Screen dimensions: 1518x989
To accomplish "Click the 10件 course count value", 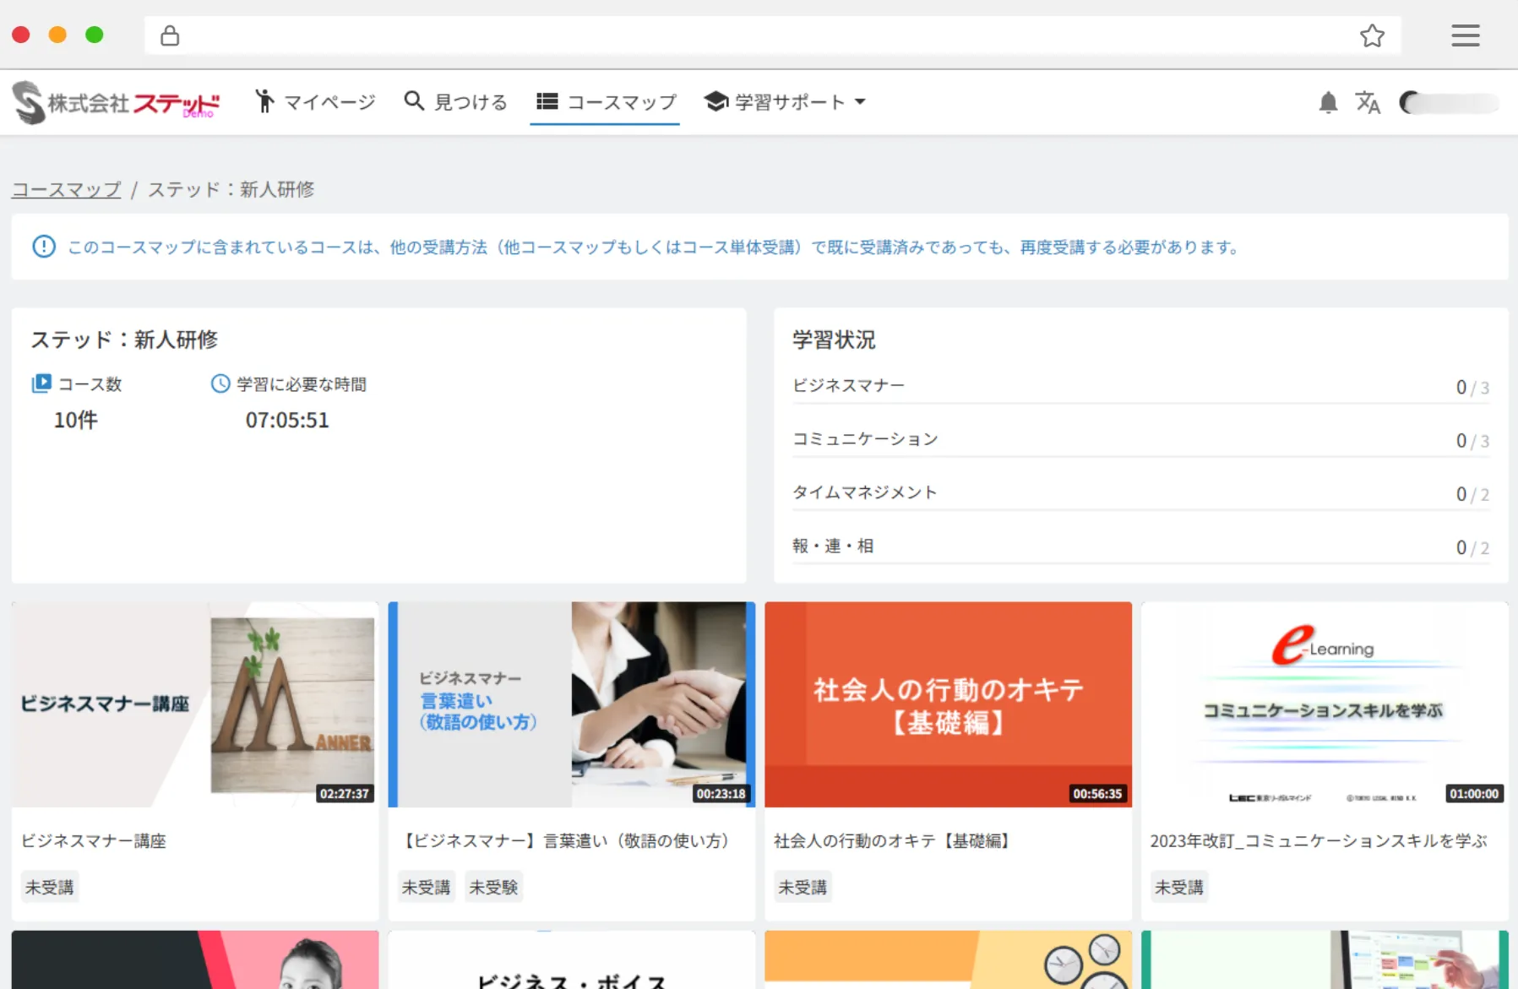I will (x=76, y=420).
